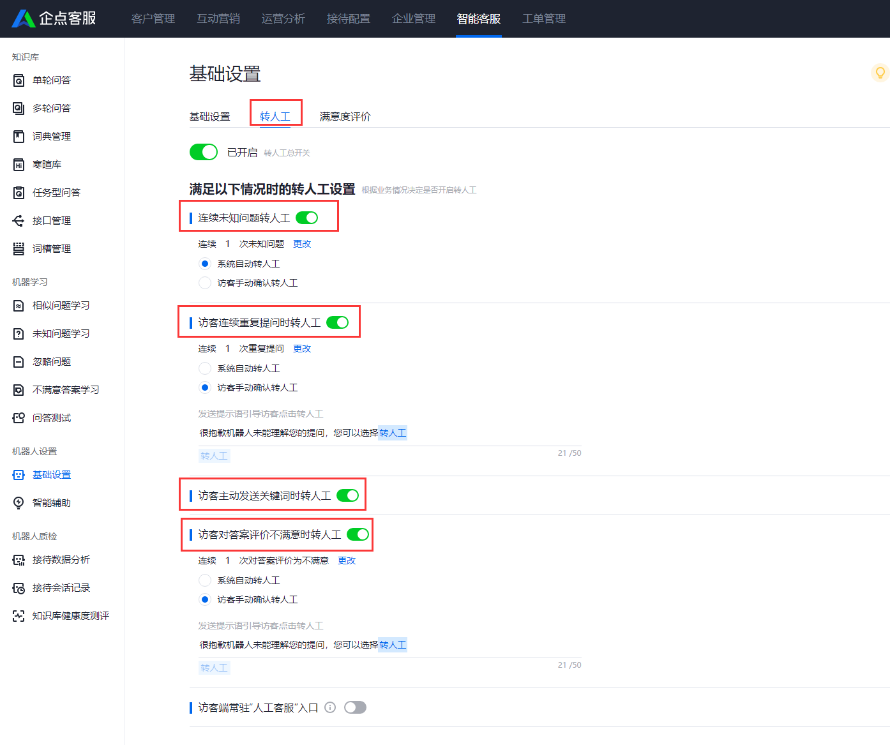Enable 访客端常驻人工客服入口 switch
Screen dimensions: 890x745
click(356, 707)
